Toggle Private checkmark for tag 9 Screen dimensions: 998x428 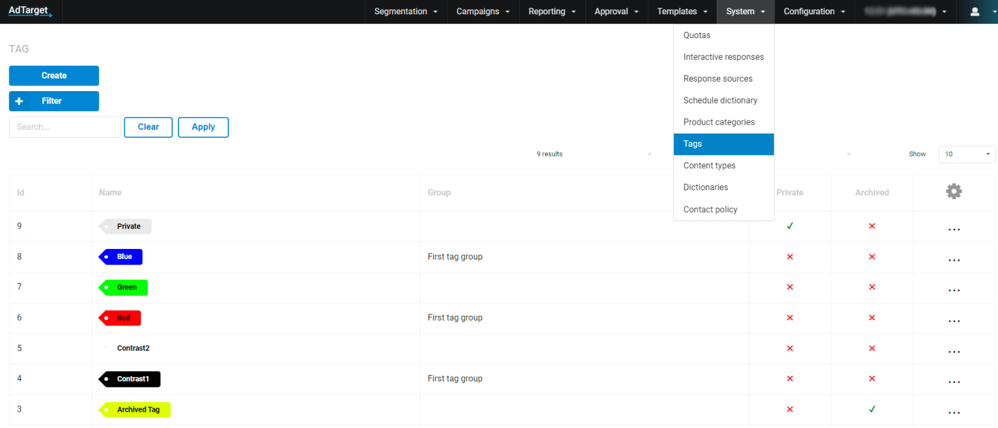[x=790, y=226]
